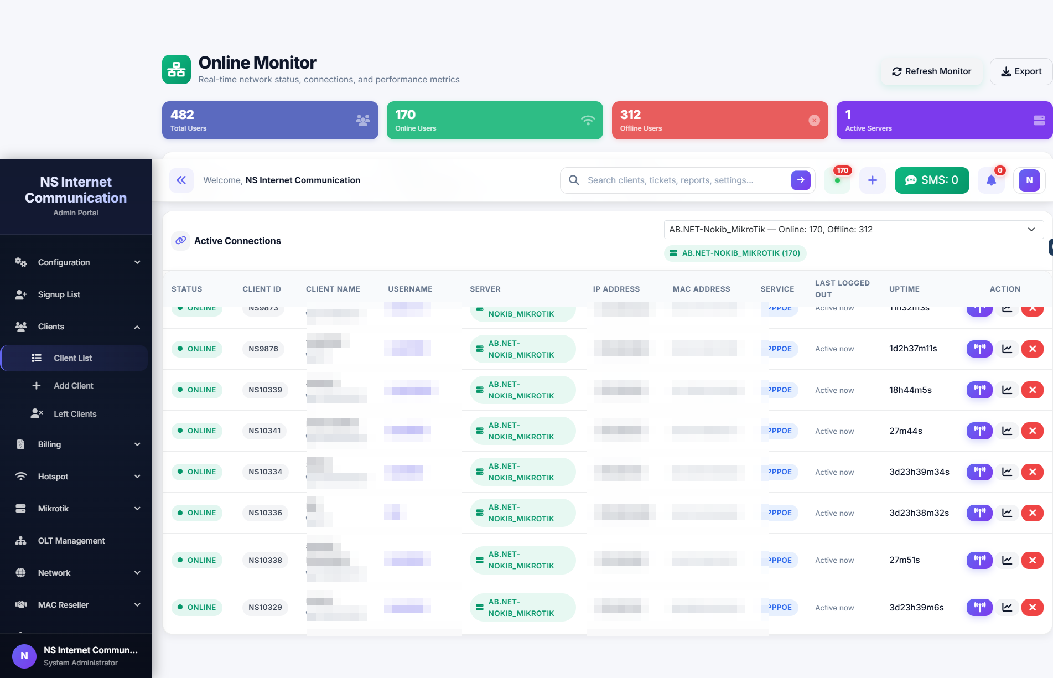Click signal icon for NS10339 row
This screenshot has width=1053, height=678.
(979, 390)
